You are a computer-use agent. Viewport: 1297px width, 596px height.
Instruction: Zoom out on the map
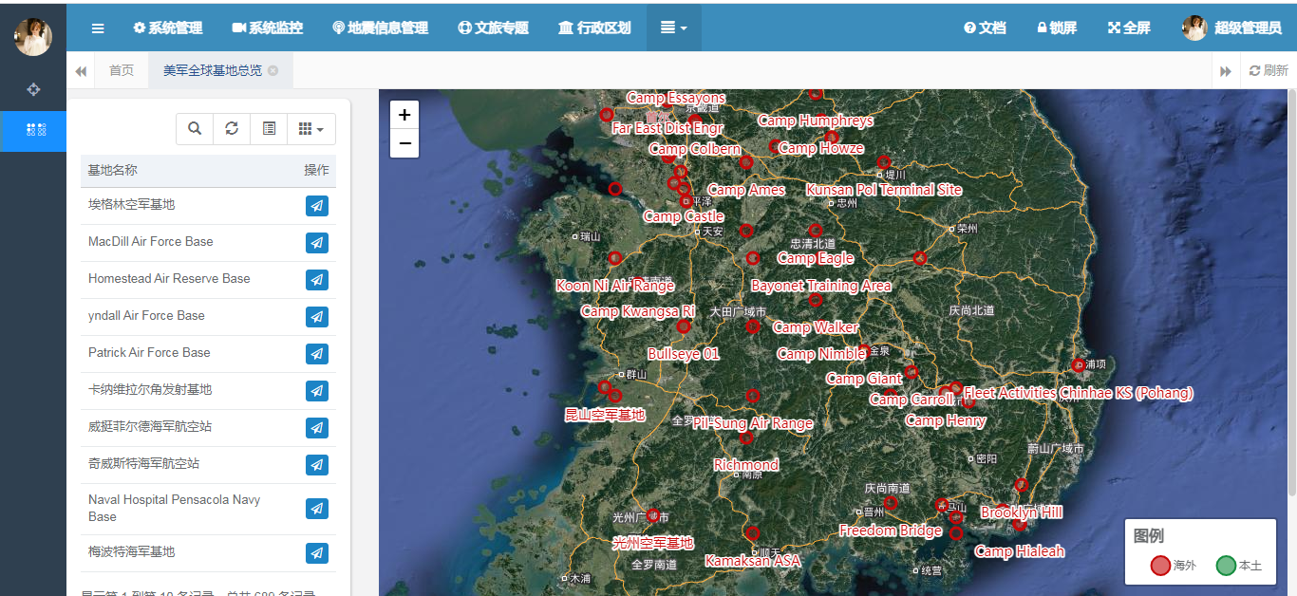coord(404,143)
